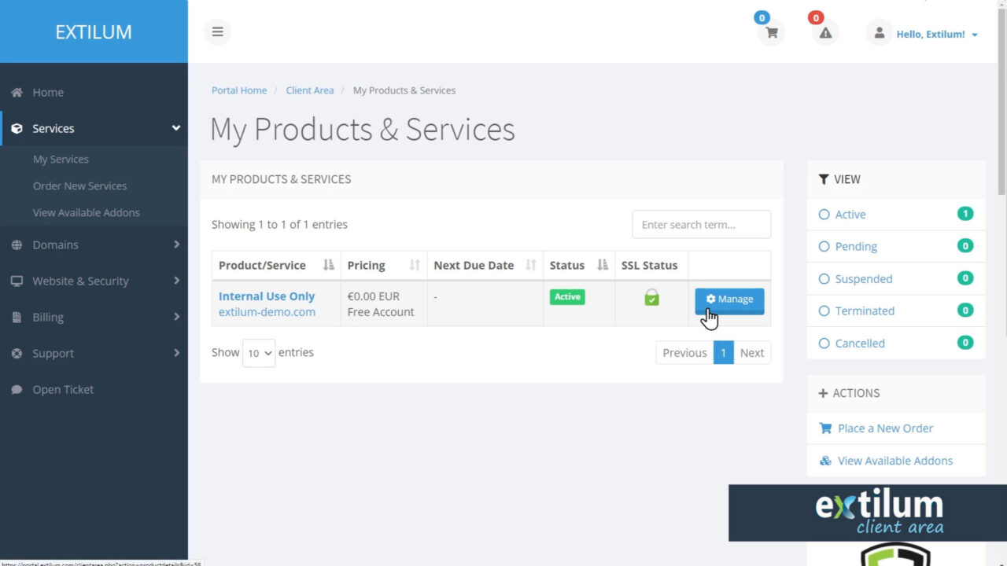The image size is (1007, 566).
Task: Select My Services in the sidebar
Action: [x=61, y=159]
